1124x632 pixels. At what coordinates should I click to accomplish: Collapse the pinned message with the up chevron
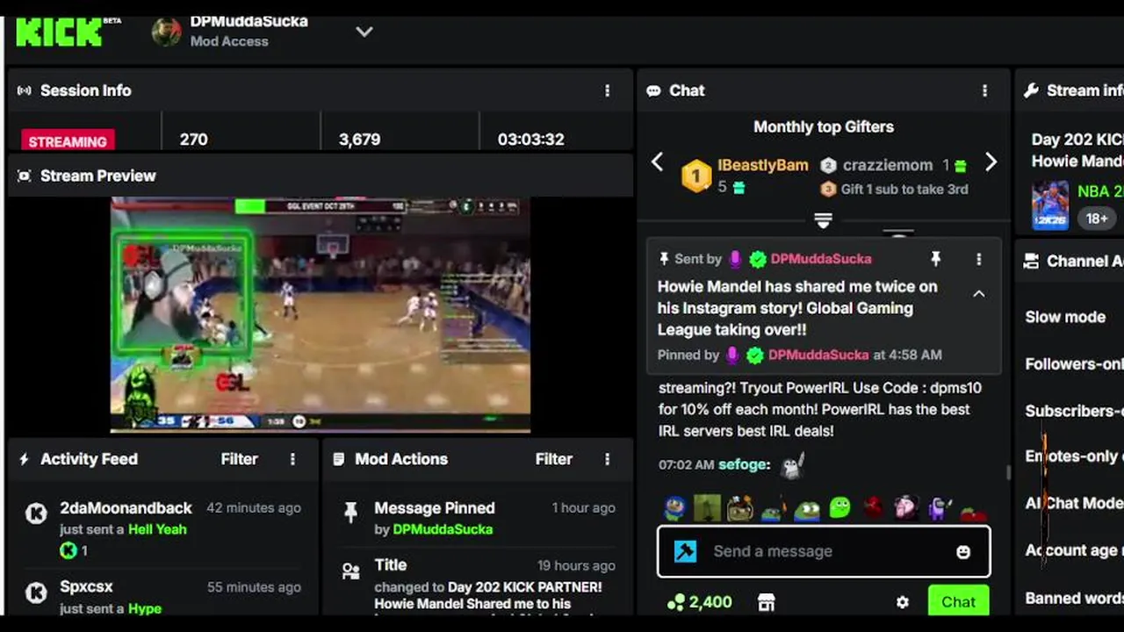(x=978, y=294)
